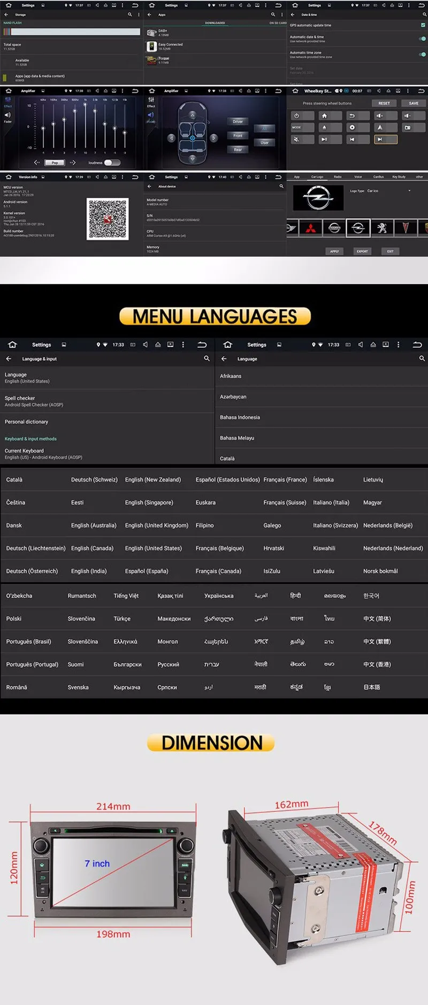This screenshot has height=1005, width=428.
Task: Open the Effect section in Amplifier equalizer
Action: 8,102
